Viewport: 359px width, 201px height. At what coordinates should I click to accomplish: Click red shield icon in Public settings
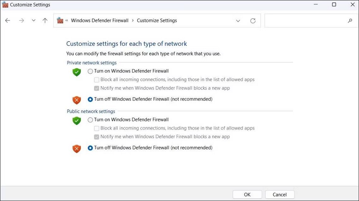coord(77,149)
